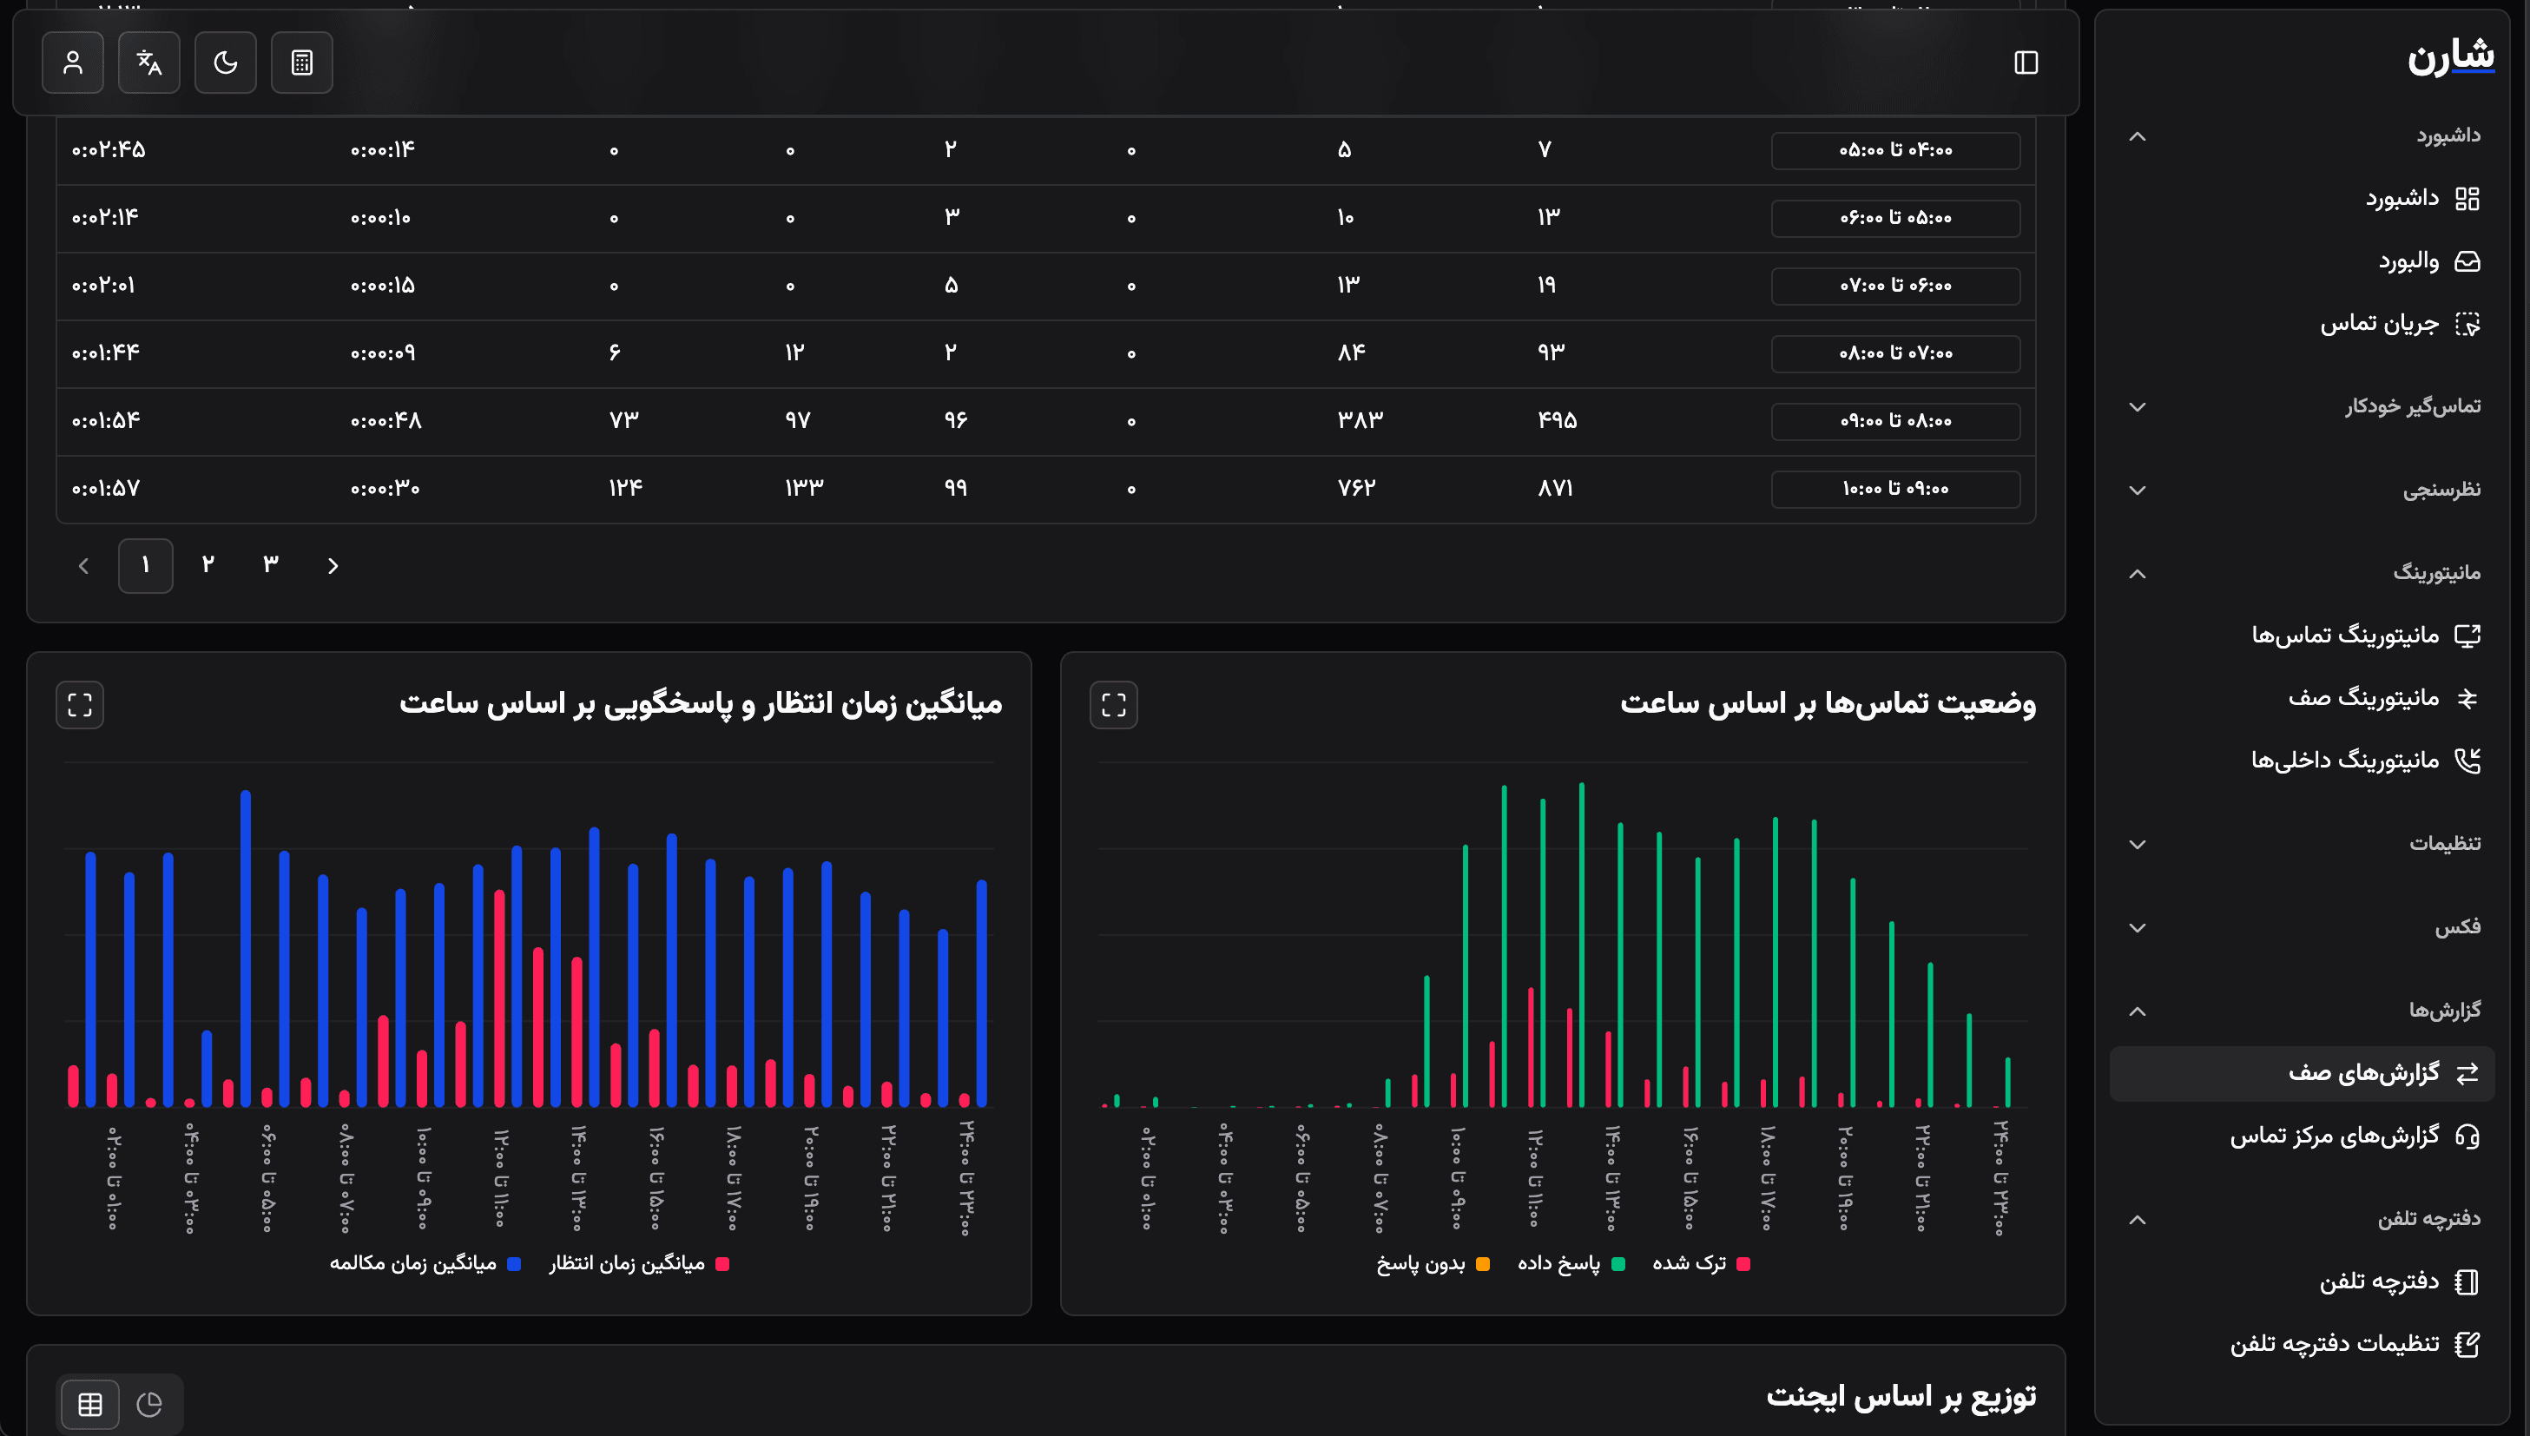Collapse the داشبورد section header

point(2303,136)
